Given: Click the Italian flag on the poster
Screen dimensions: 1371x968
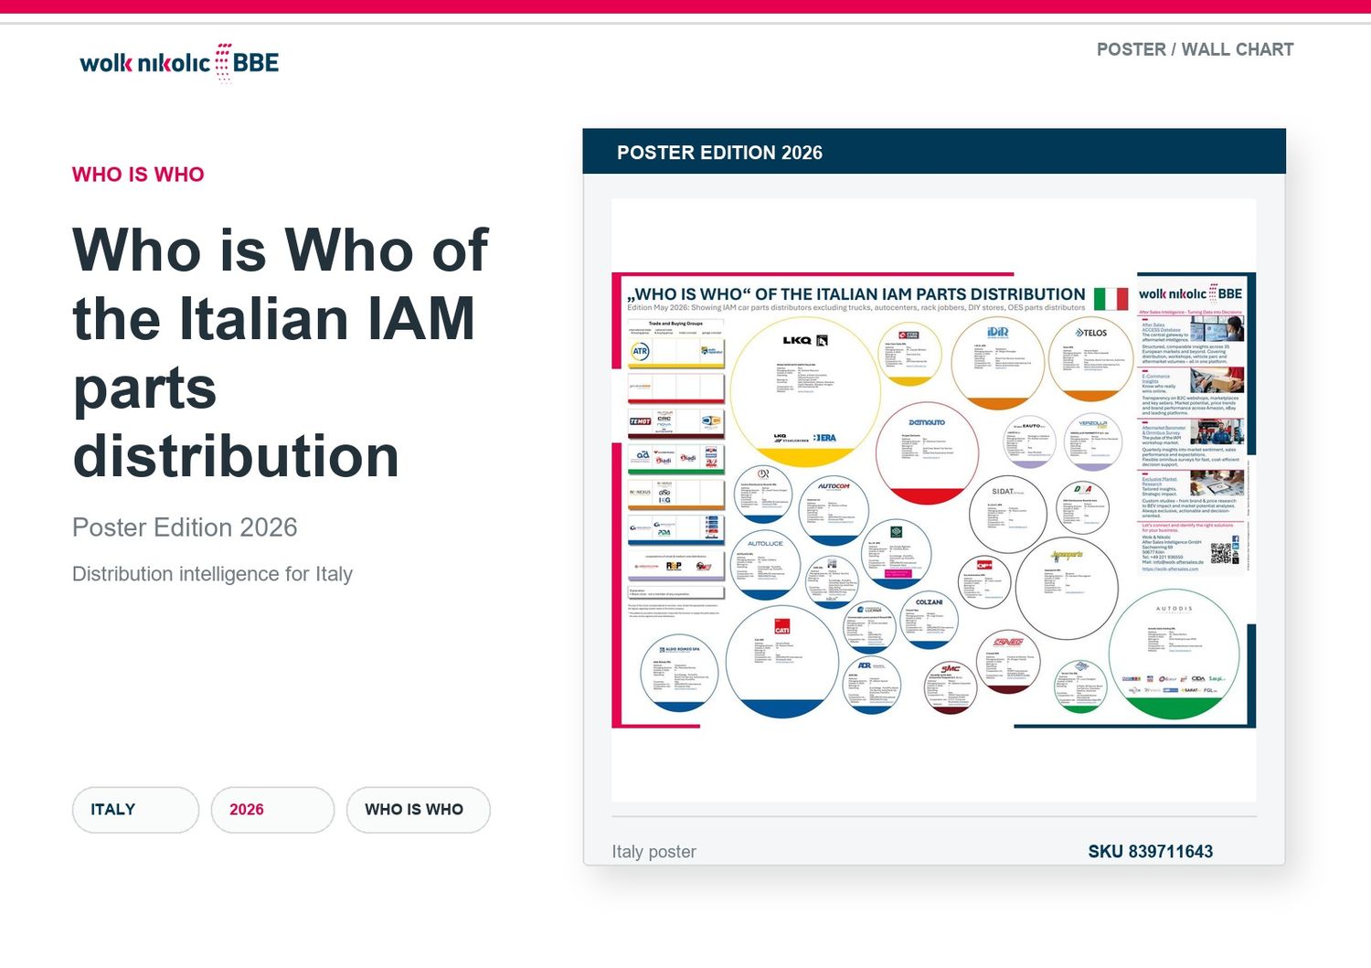Looking at the screenshot, I should tap(1111, 298).
